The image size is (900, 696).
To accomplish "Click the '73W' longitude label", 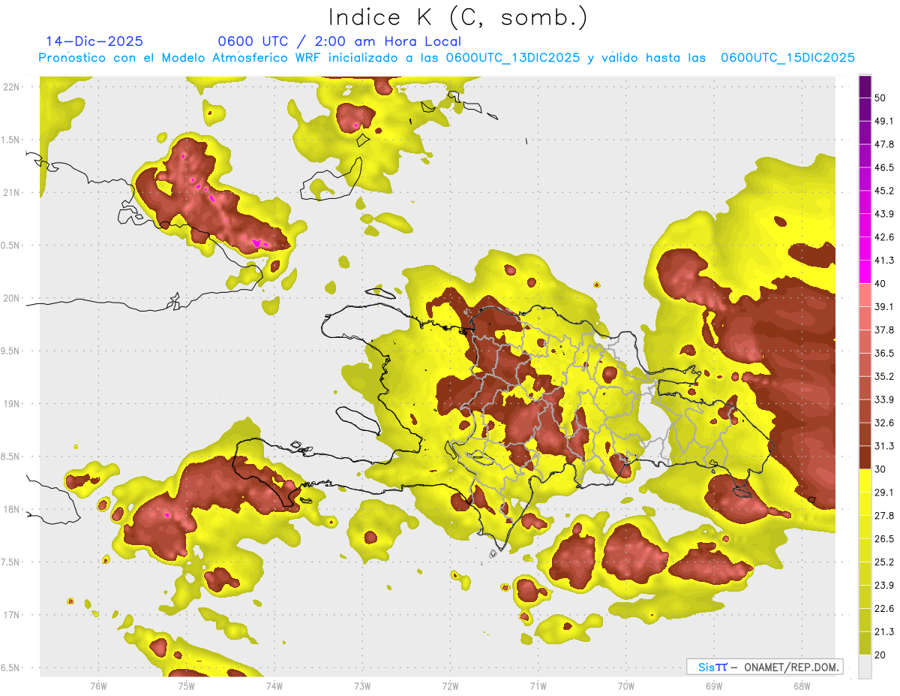I will point(362,685).
